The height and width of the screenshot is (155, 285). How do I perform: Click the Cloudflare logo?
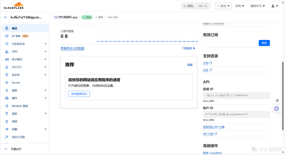click(13, 6)
